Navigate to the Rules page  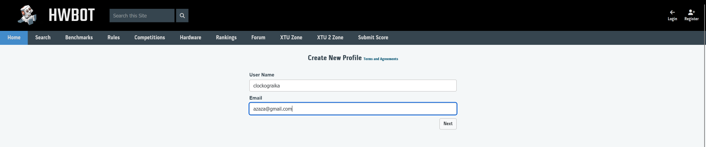[x=114, y=37]
